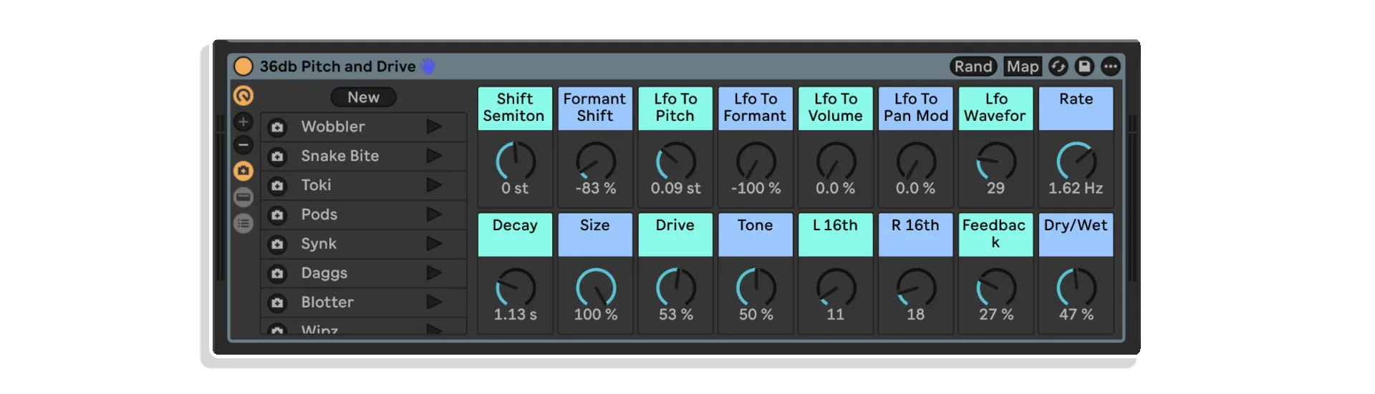
Task: Click the -83 % Formant Shift value
Action: coord(596,188)
